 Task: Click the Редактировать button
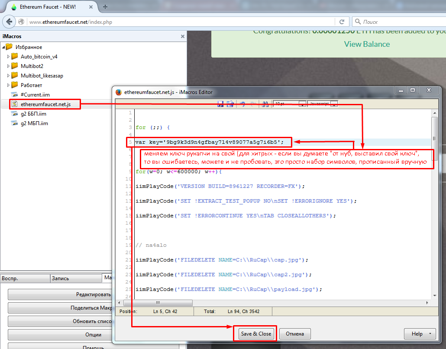pos(60,294)
